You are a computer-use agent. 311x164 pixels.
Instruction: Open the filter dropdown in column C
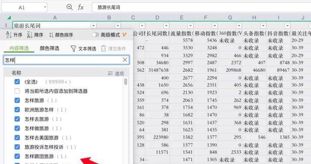(142, 25)
